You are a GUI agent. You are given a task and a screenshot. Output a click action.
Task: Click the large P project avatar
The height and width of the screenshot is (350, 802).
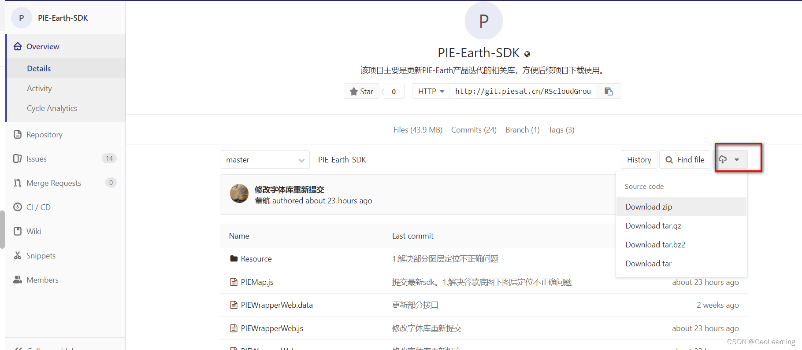pyautogui.click(x=484, y=21)
